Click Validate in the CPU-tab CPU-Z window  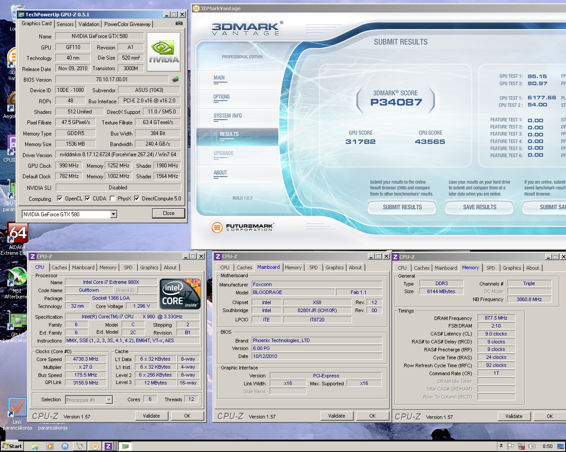[151, 416]
